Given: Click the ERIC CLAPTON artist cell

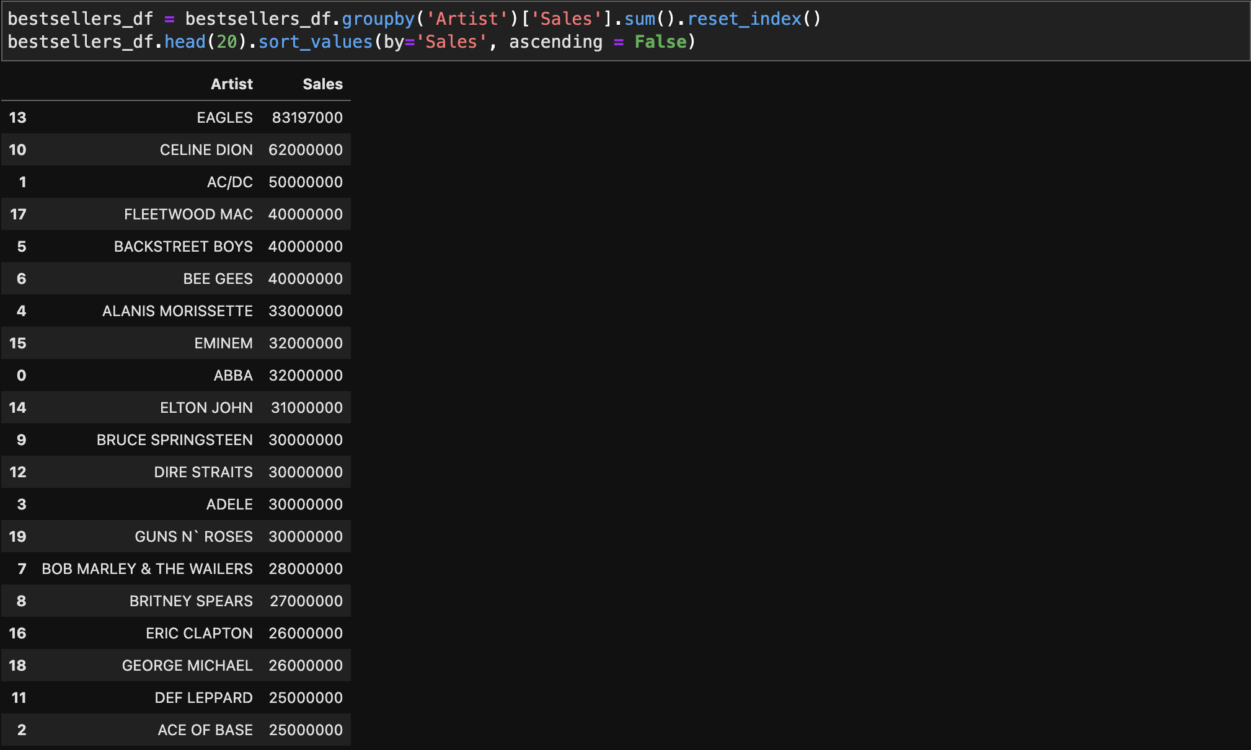Looking at the screenshot, I should pos(199,633).
